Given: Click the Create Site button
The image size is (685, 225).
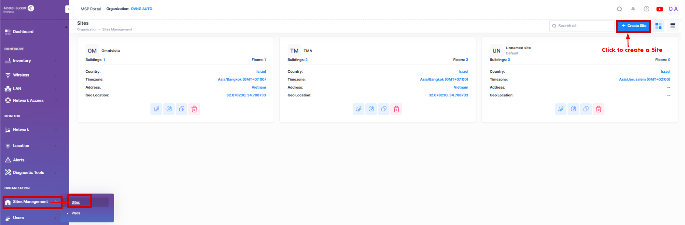Looking at the screenshot, I should (x=633, y=26).
